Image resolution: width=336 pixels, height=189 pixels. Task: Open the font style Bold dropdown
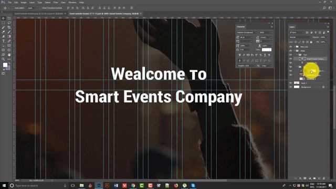tap(266, 33)
